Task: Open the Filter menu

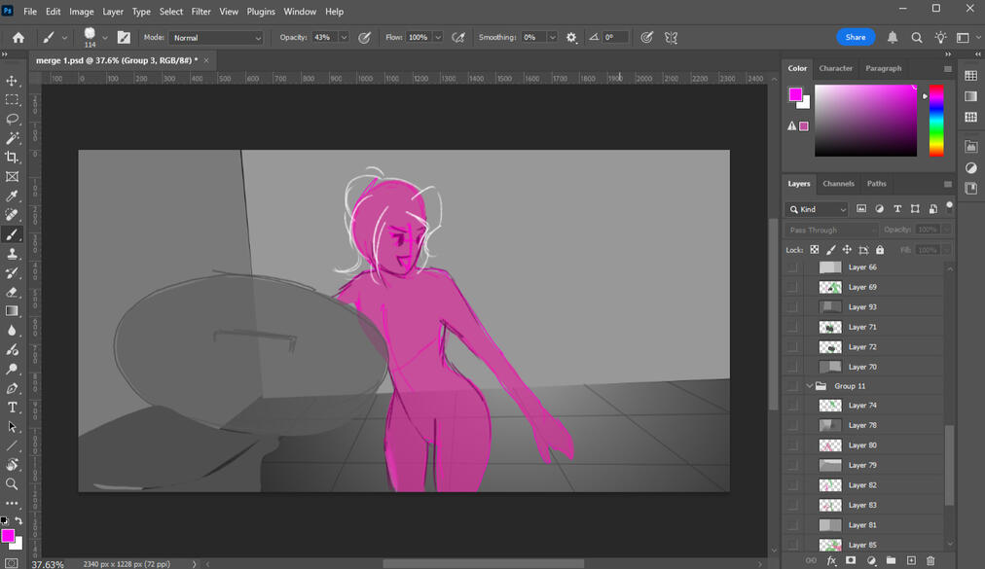Action: click(x=201, y=11)
